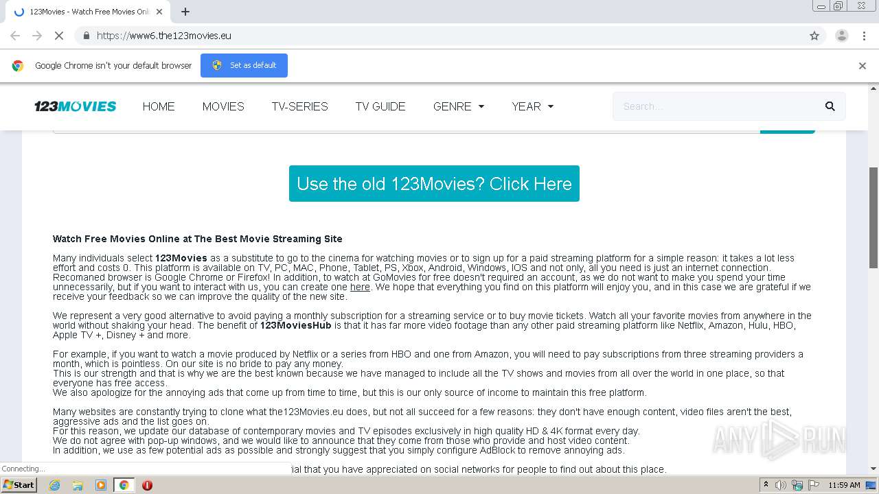Click the search magnifier icon
The height and width of the screenshot is (494, 879).
click(x=830, y=106)
